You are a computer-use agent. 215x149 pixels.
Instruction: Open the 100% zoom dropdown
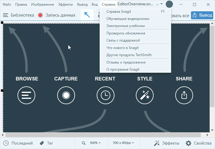(x=95, y=143)
